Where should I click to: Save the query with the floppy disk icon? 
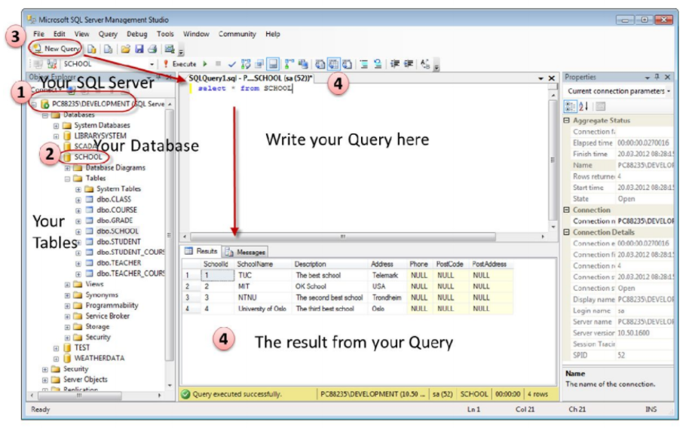139,49
